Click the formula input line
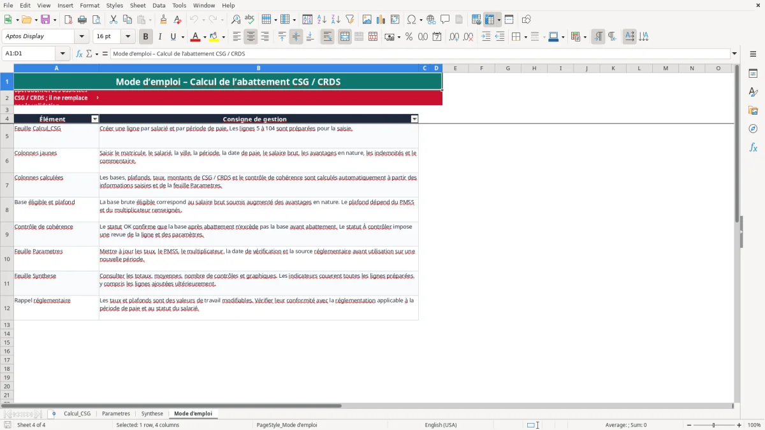This screenshot has height=430, width=765. 421,54
